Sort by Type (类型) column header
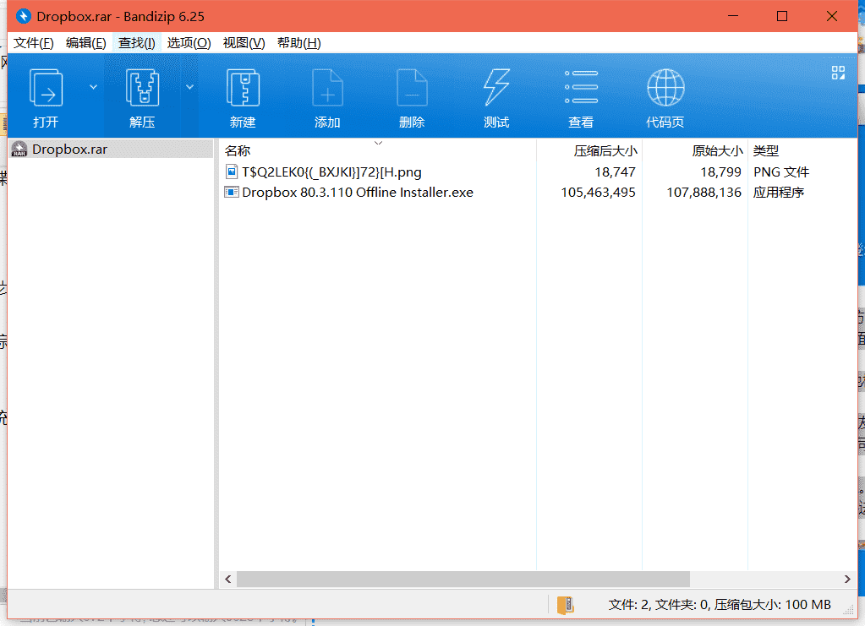 click(x=766, y=151)
